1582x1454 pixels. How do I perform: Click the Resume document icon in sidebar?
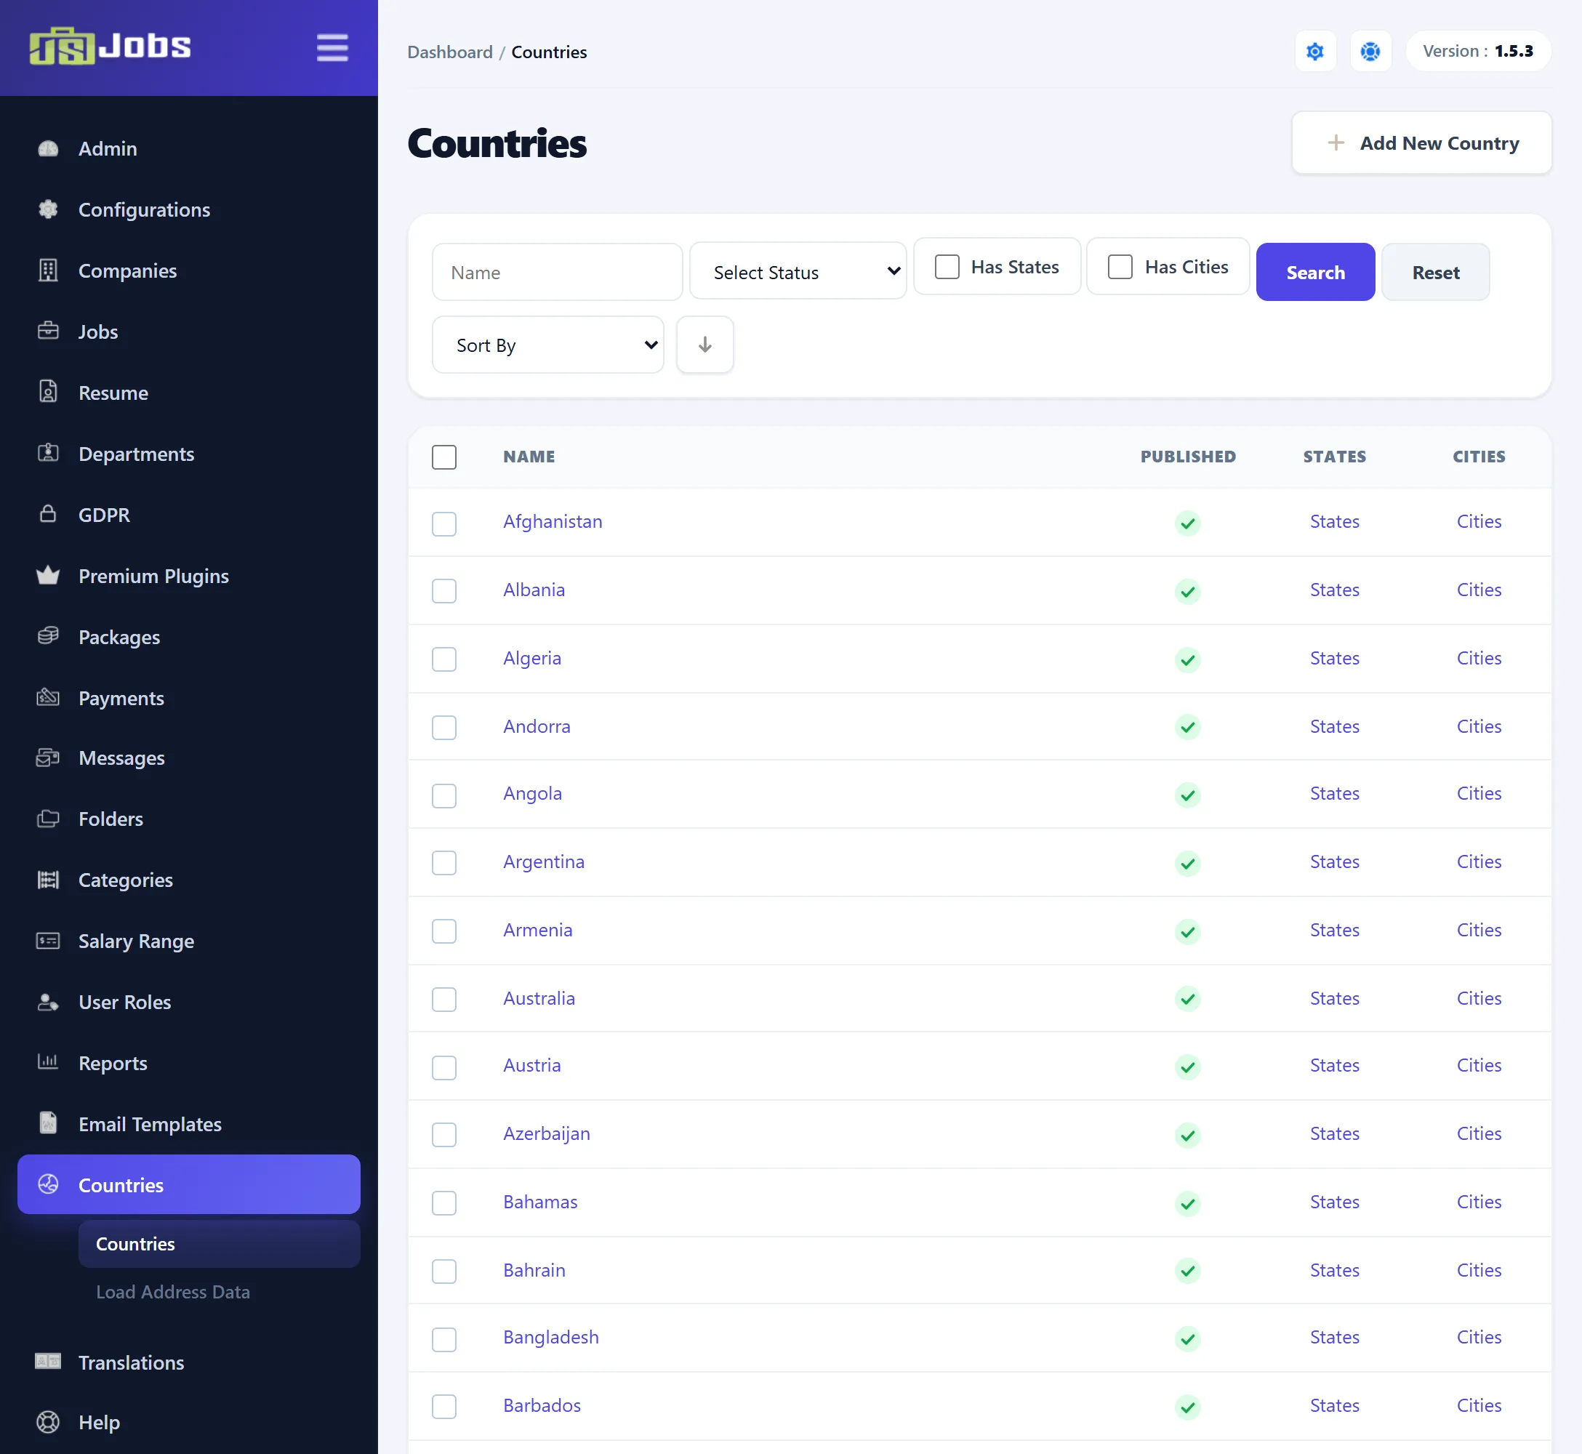[x=48, y=392]
